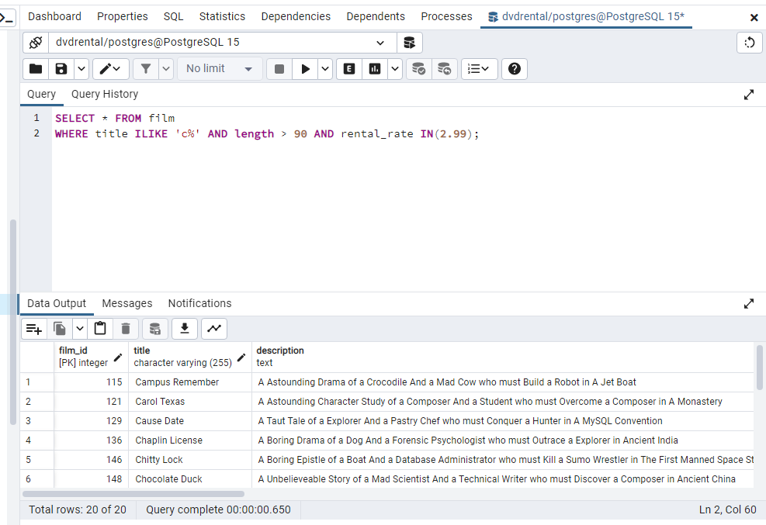Commit the transaction

pos(418,69)
